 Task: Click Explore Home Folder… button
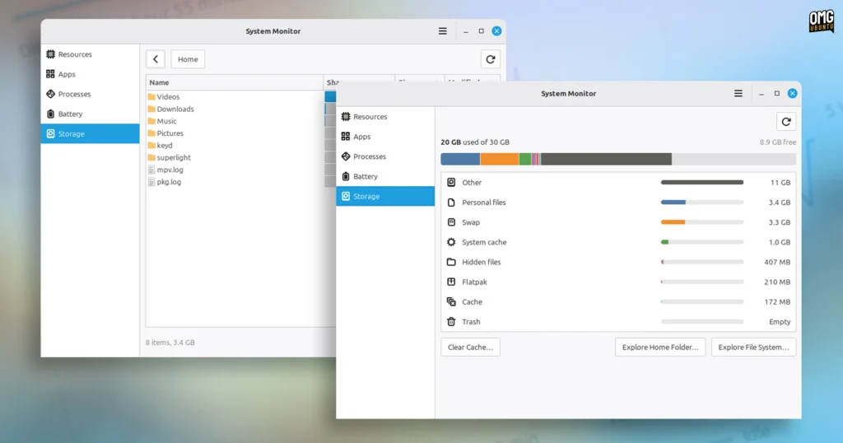coord(660,347)
